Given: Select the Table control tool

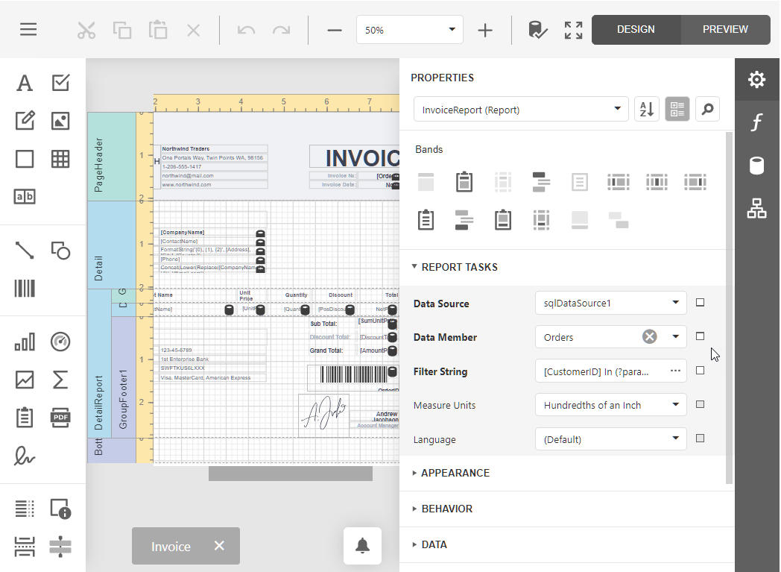Looking at the screenshot, I should [60, 159].
